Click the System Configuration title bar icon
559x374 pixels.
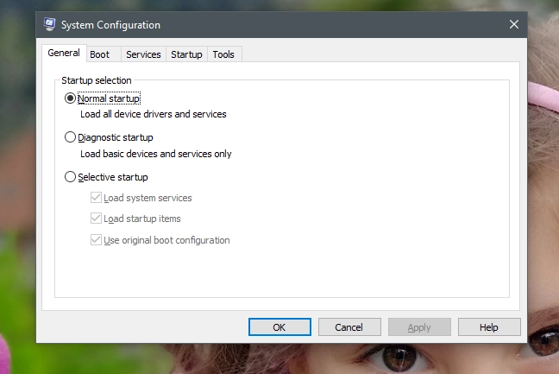pyautogui.click(x=49, y=24)
